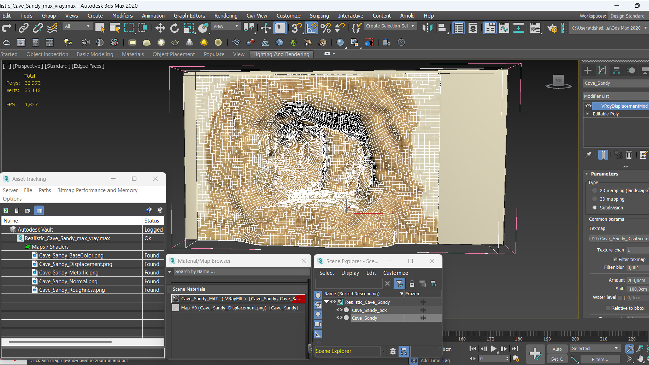Select the Select and Link tool
Viewport: 649px width, 365px height.
[x=23, y=28]
